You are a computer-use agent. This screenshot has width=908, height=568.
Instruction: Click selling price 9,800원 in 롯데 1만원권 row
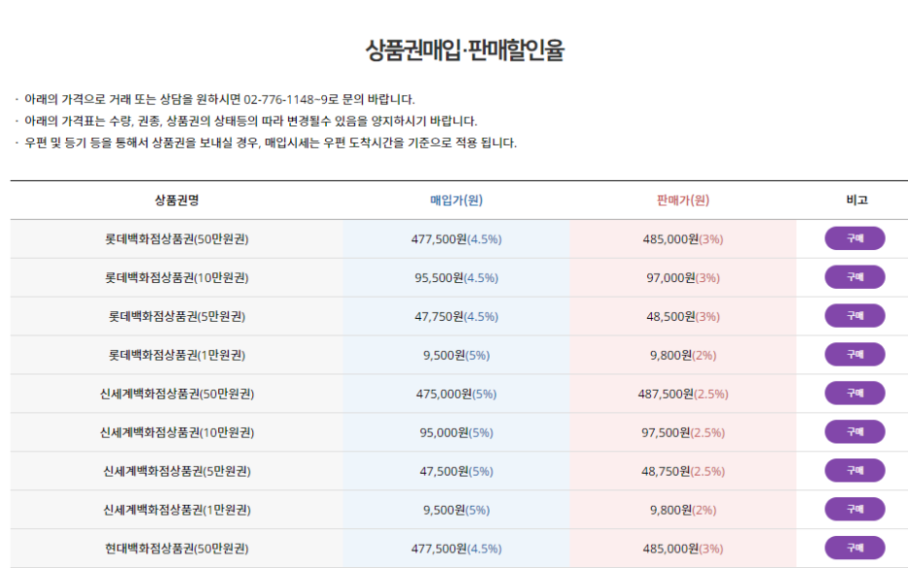[x=683, y=355]
